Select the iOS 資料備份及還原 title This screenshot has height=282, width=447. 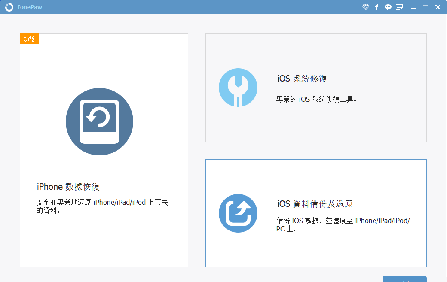tap(315, 204)
